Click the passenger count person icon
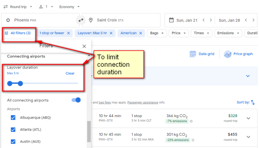 click(x=41, y=7)
